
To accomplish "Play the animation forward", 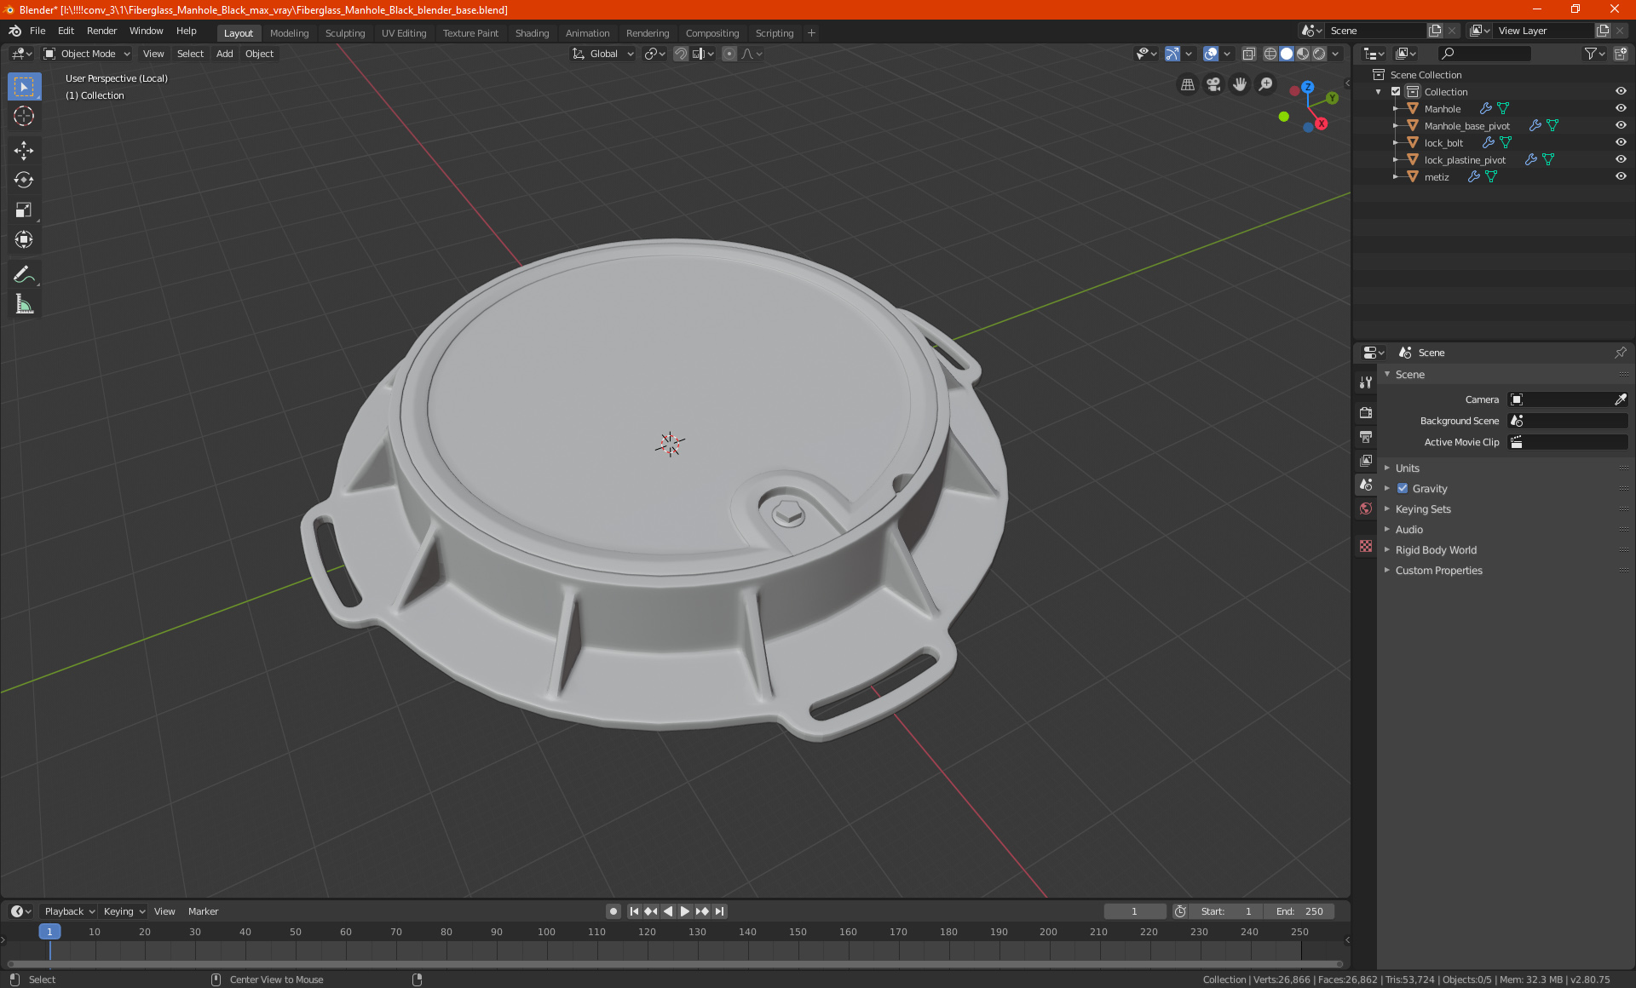I will click(684, 911).
